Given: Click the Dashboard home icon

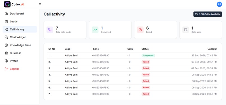Looking at the screenshot, I should click(6, 13).
